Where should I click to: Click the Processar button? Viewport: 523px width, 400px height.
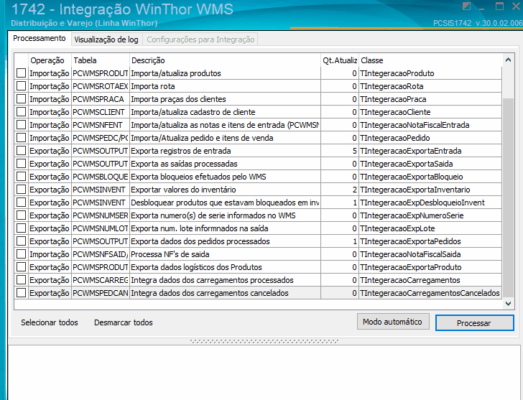pos(474,323)
